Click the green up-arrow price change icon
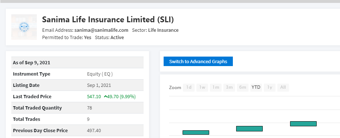Viewport: 340px width, 138px height. [106, 96]
